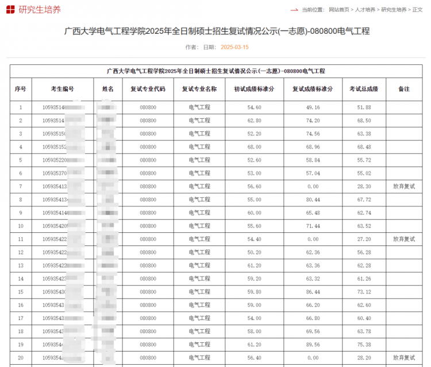Click retest score 74.20 in row 2
This screenshot has width=431, height=367.
point(313,120)
